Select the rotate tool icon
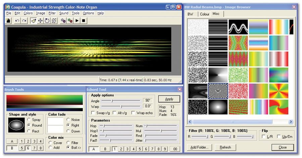Image resolution: width=302 pixels, height=158 pixels. [x=47, y=21]
